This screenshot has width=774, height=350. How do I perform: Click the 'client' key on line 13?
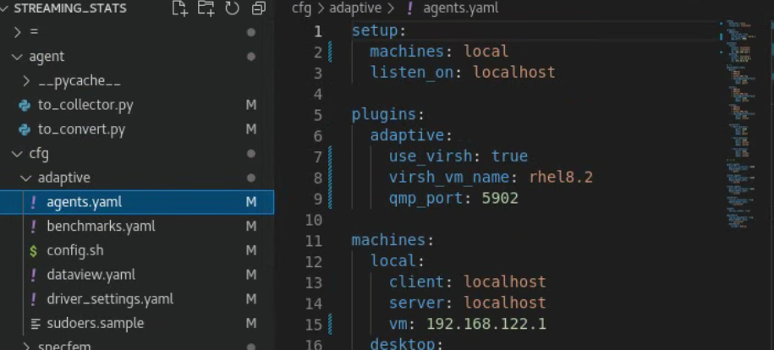[417, 282]
